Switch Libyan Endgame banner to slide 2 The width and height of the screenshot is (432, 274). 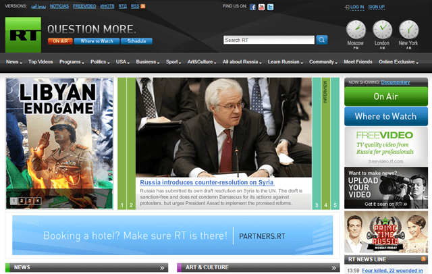coord(22,200)
